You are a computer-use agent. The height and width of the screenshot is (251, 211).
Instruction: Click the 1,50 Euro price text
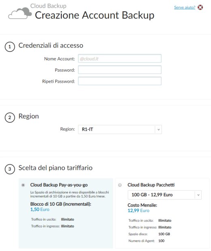40,210
